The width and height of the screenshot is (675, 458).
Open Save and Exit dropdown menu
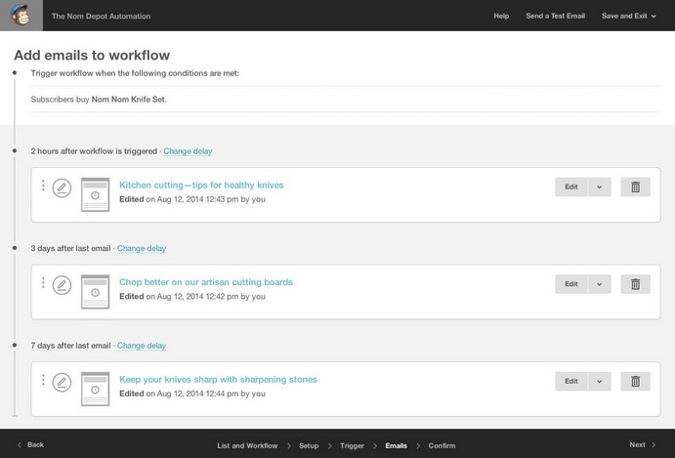point(629,16)
